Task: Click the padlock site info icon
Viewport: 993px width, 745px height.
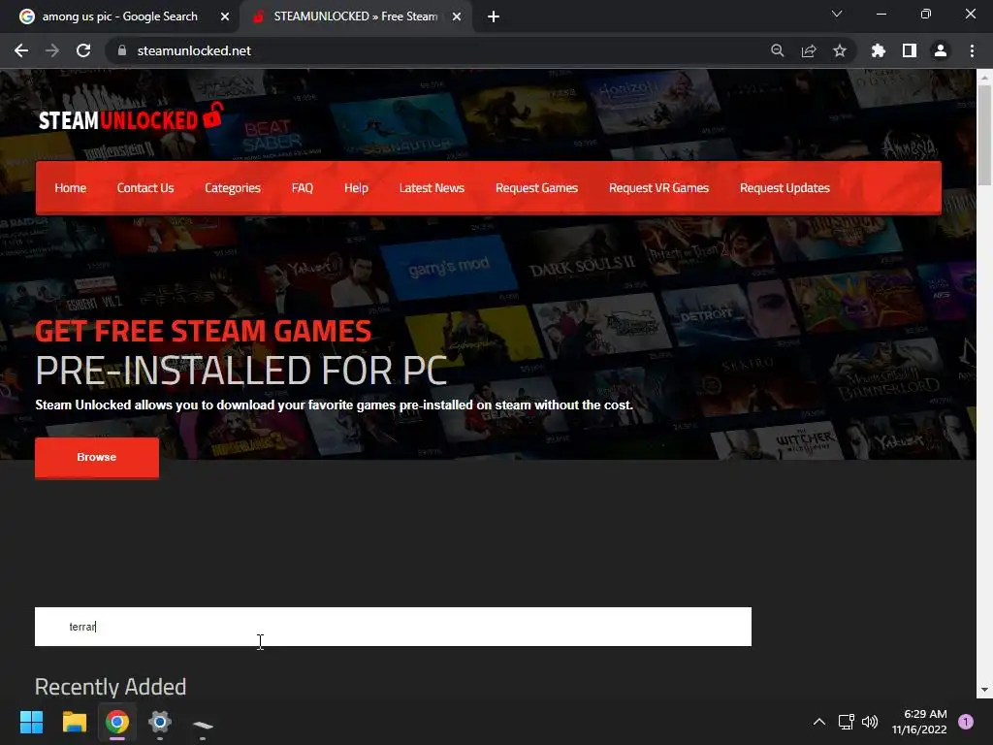Action: [x=122, y=50]
